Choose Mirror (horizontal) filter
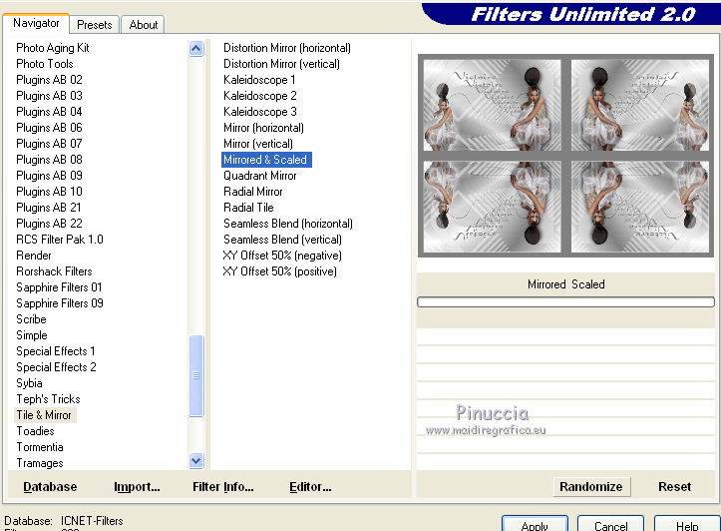Viewport: 721px width, 531px height. pos(263,128)
